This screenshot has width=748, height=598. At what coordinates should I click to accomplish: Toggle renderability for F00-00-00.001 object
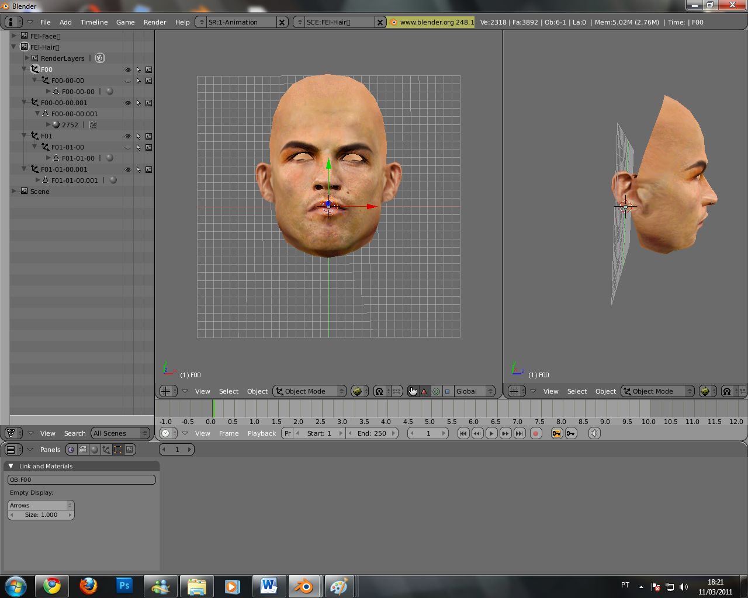(149, 103)
